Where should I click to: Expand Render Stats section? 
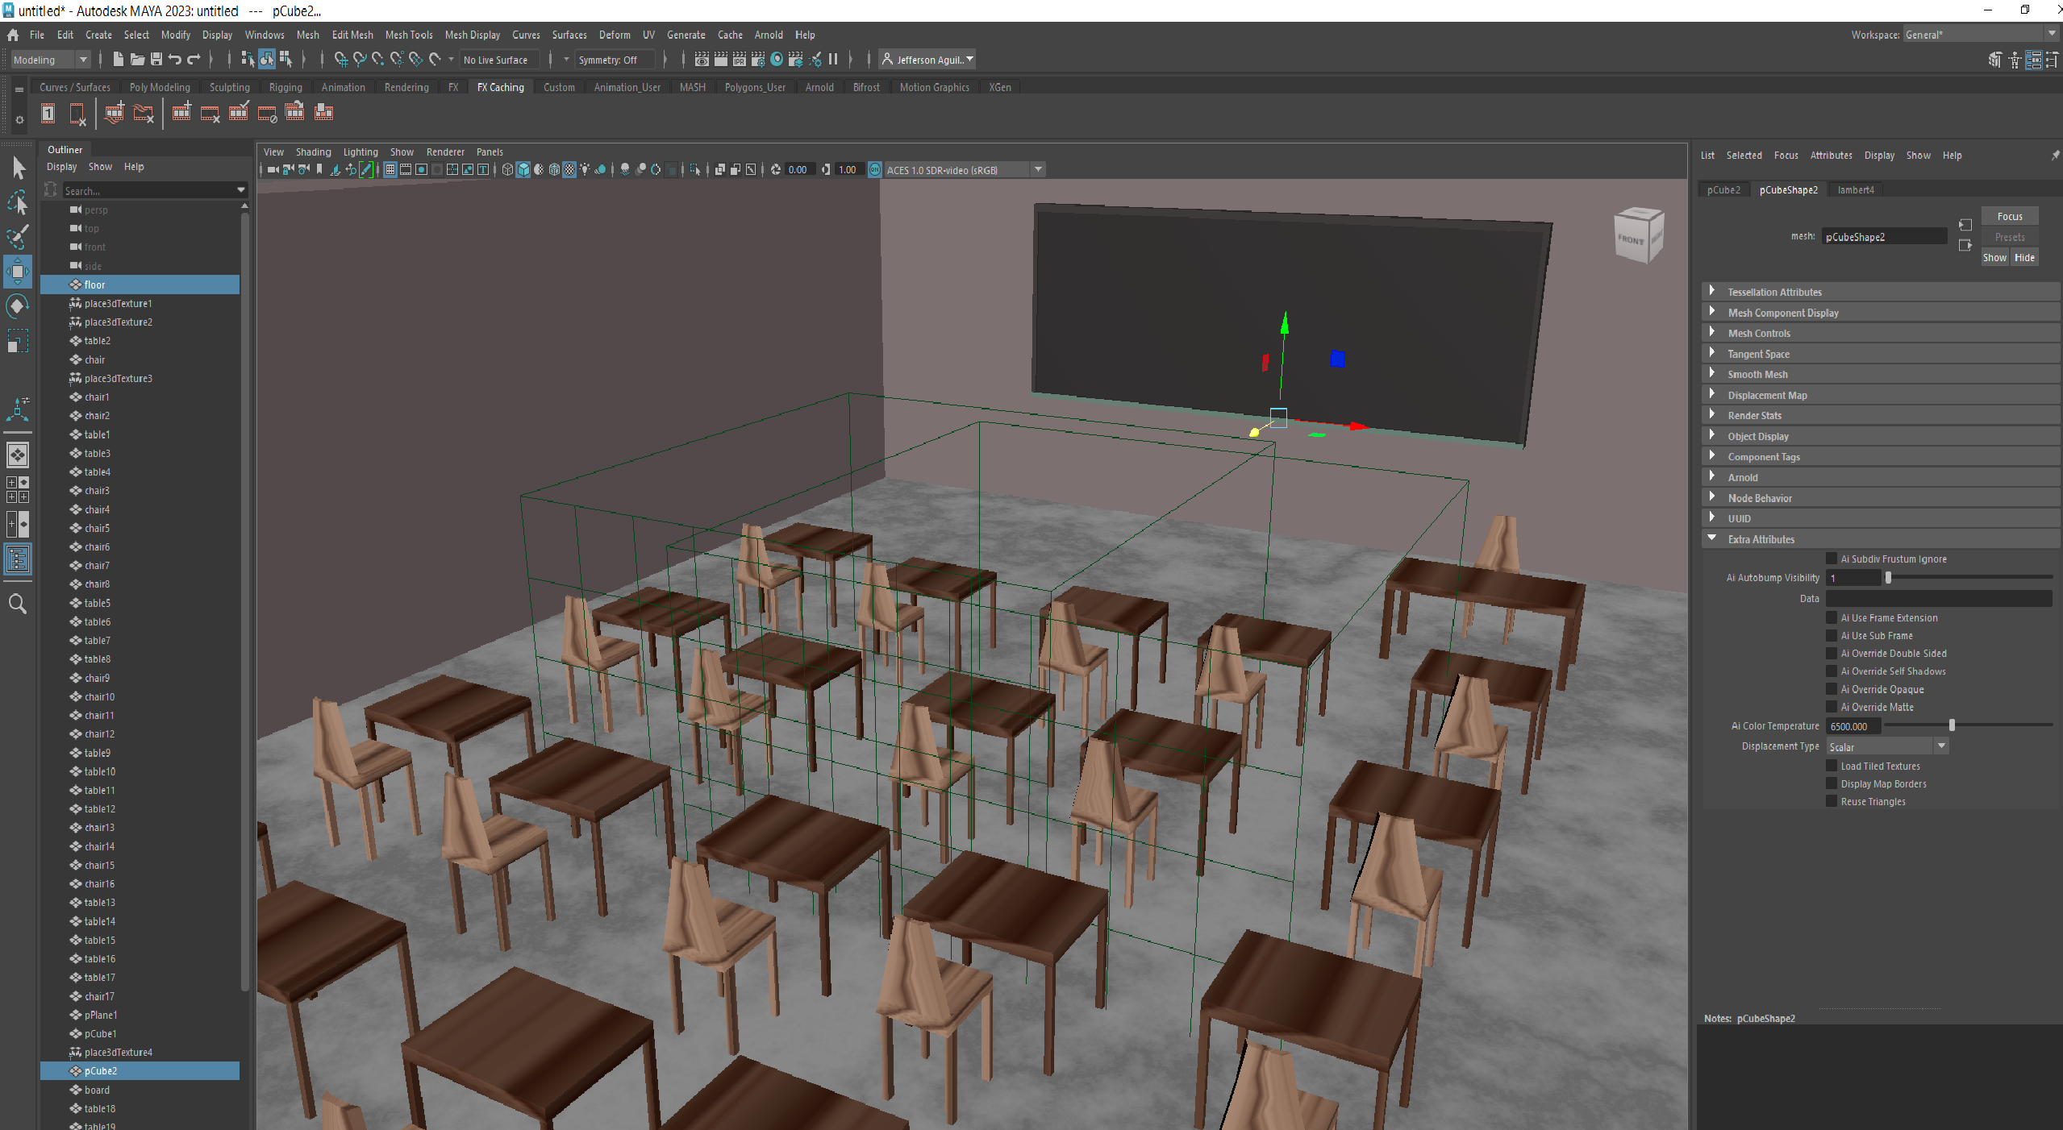tap(1879, 415)
